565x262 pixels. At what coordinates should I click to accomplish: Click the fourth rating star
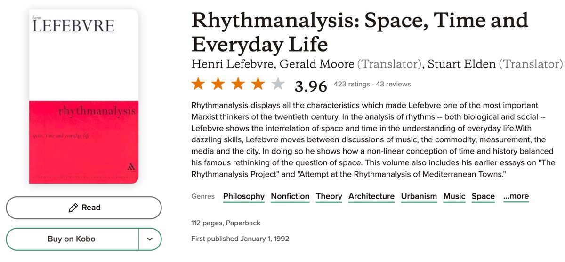258,85
